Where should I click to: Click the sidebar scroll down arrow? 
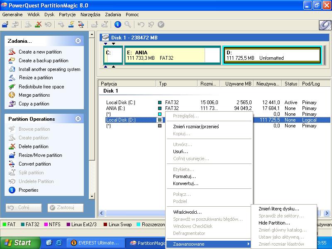92,196
